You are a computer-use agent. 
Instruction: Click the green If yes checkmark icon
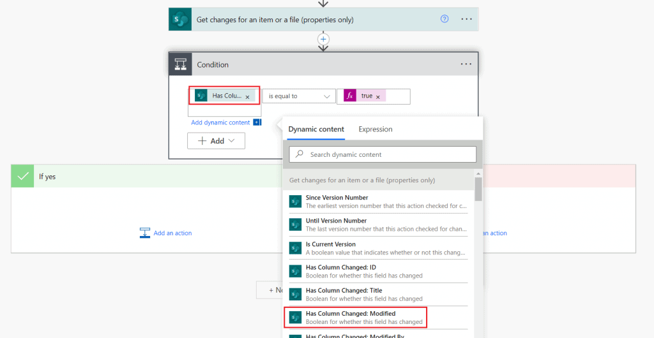coord(22,177)
